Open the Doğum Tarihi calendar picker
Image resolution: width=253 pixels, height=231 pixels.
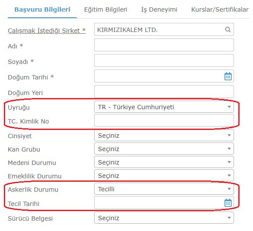coord(228,76)
